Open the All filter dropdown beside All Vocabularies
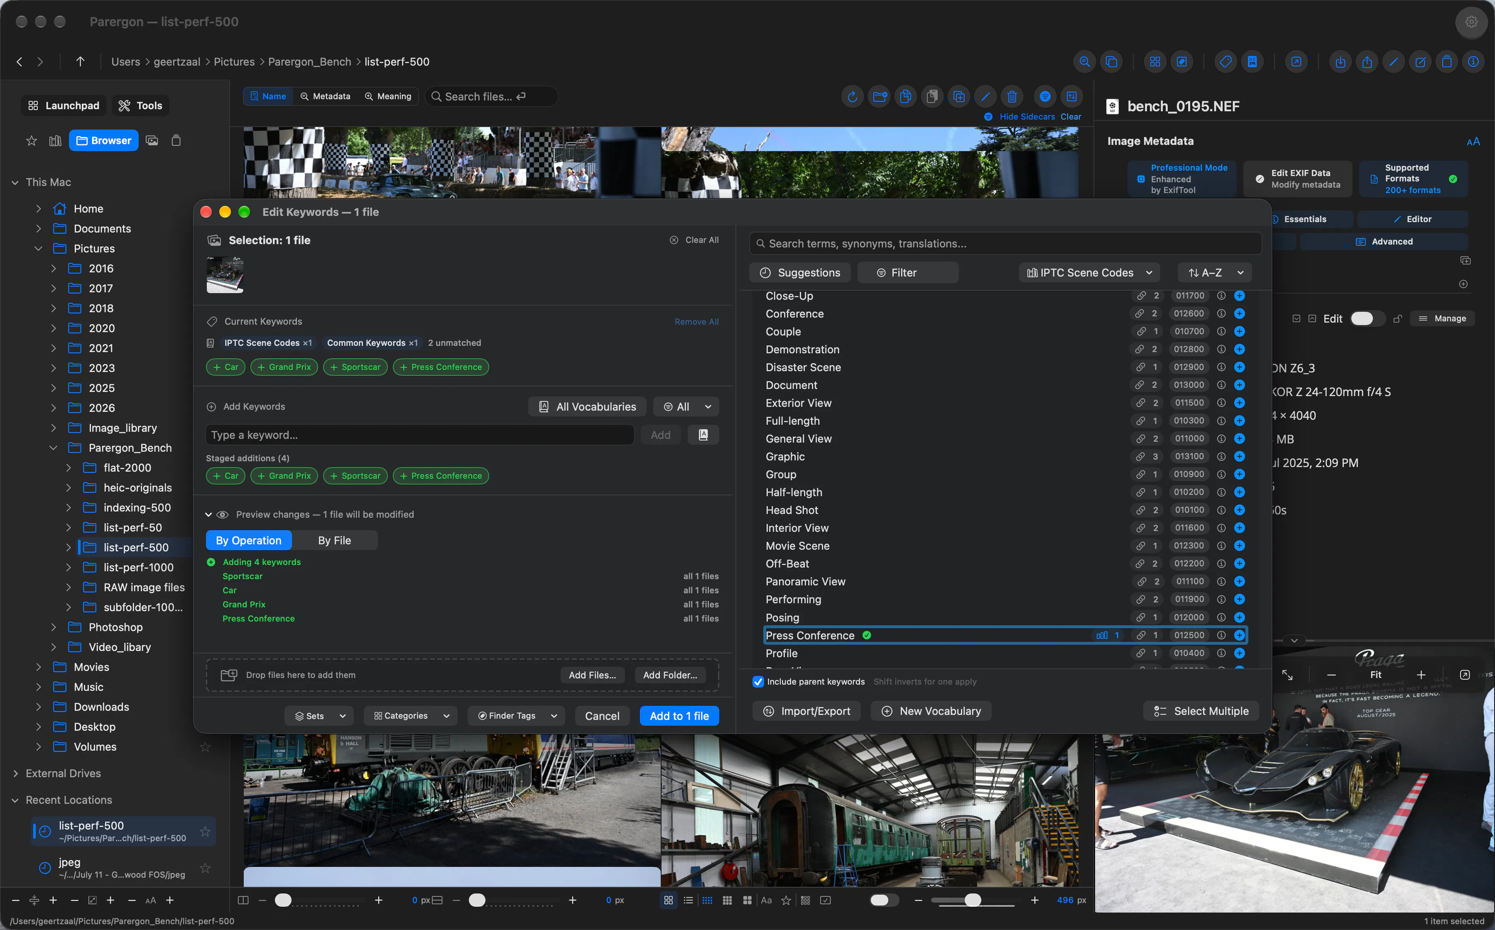1495x930 pixels. coord(686,406)
